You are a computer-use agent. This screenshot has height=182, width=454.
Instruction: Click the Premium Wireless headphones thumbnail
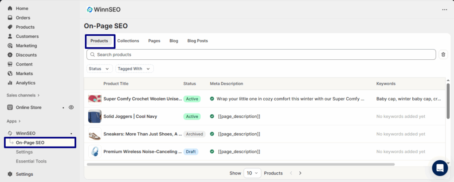coord(95,151)
